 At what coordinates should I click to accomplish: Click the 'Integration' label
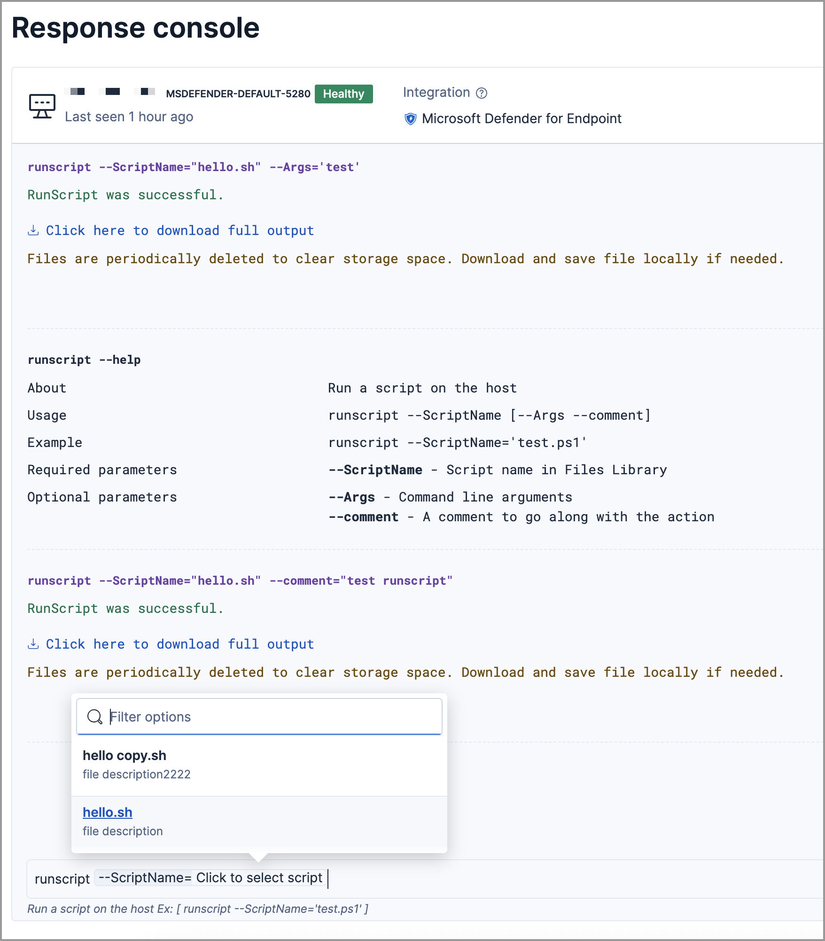click(436, 93)
